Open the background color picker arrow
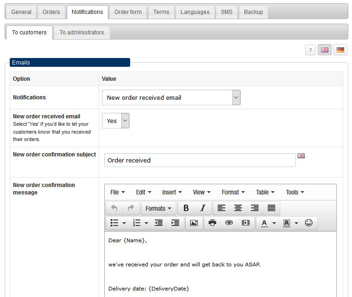Screen dimensions: 352x297 [x=296, y=223]
